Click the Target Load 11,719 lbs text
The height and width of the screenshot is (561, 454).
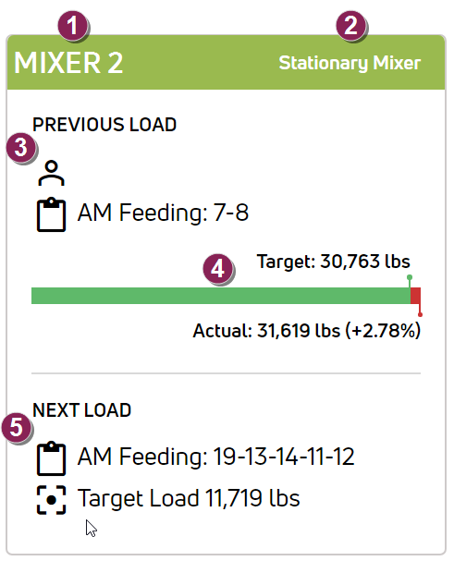[x=189, y=498]
